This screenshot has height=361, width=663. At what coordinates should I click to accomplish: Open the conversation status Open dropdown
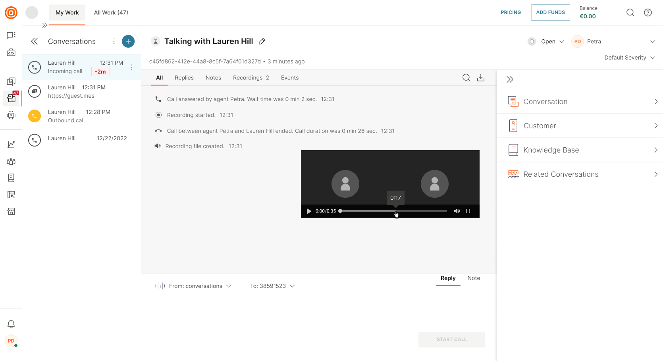[552, 42]
